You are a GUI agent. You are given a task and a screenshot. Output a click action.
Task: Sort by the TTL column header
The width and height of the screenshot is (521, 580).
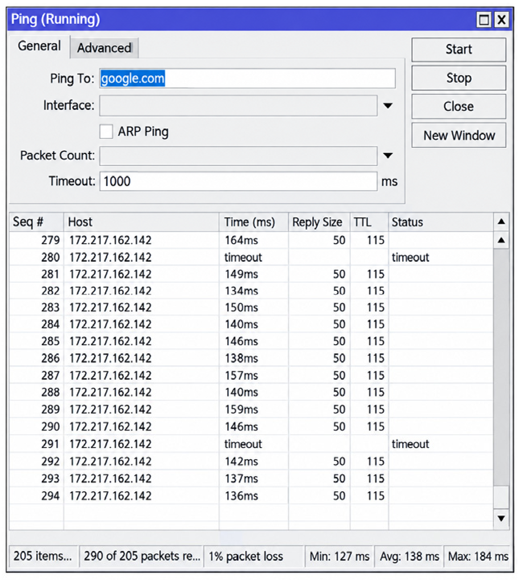(x=369, y=222)
